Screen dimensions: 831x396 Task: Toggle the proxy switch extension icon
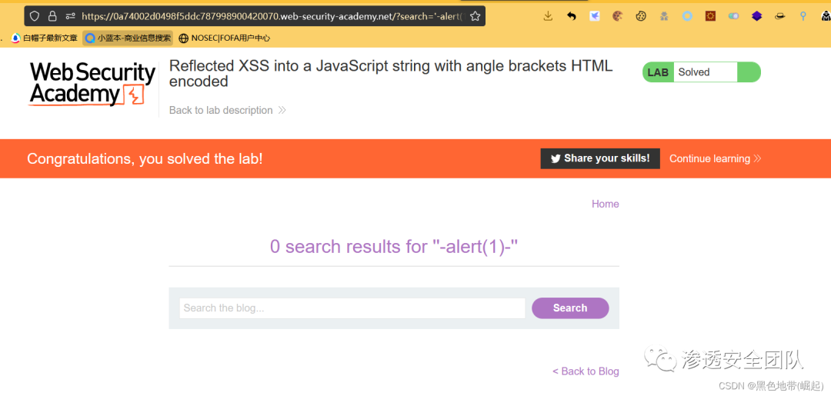[x=733, y=15]
